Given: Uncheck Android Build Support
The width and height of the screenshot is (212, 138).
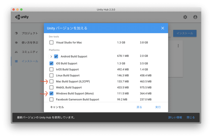Looking at the screenshot, I should [56, 56].
